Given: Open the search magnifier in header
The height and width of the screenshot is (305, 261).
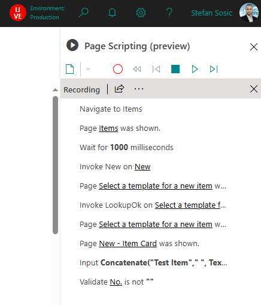Looking at the screenshot, I should [83, 13].
